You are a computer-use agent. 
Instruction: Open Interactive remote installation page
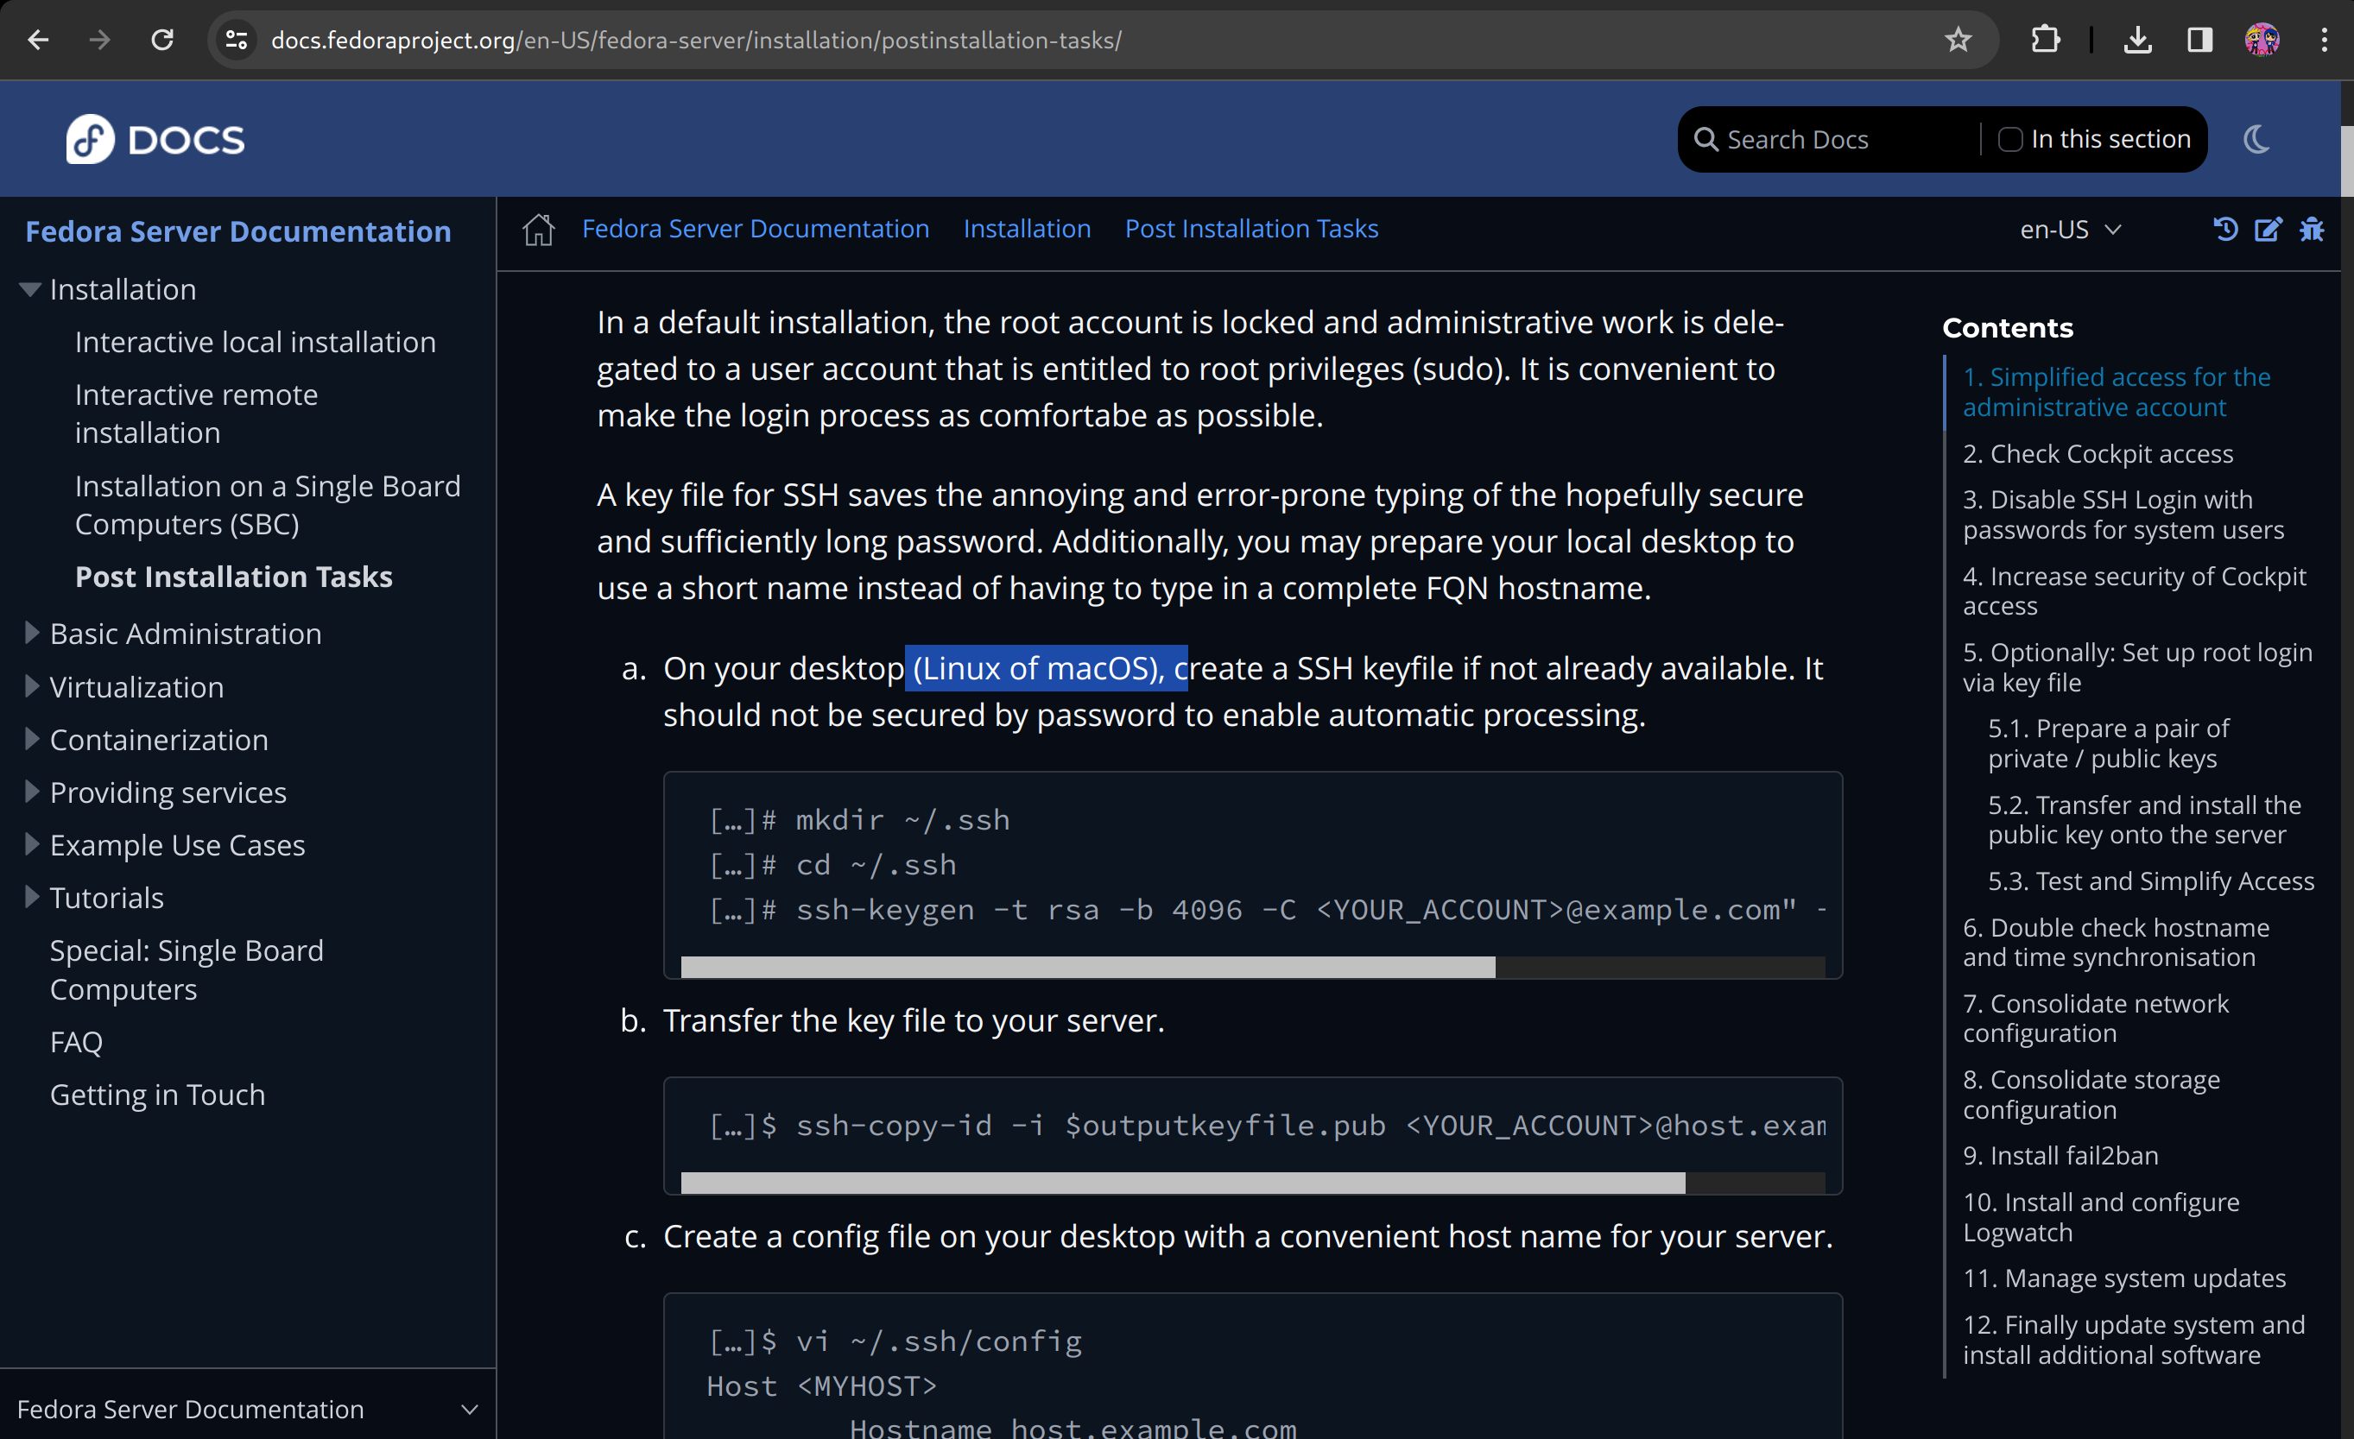click(196, 413)
